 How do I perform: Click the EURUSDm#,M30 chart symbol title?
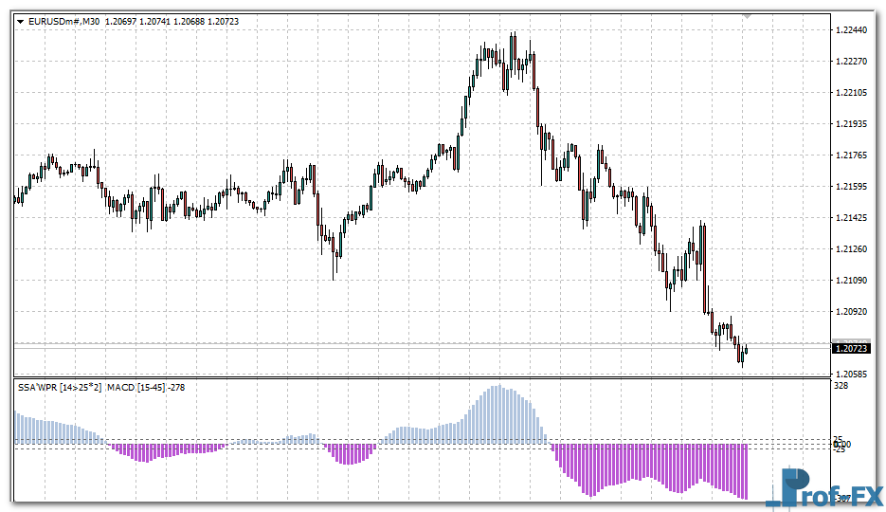click(x=64, y=21)
